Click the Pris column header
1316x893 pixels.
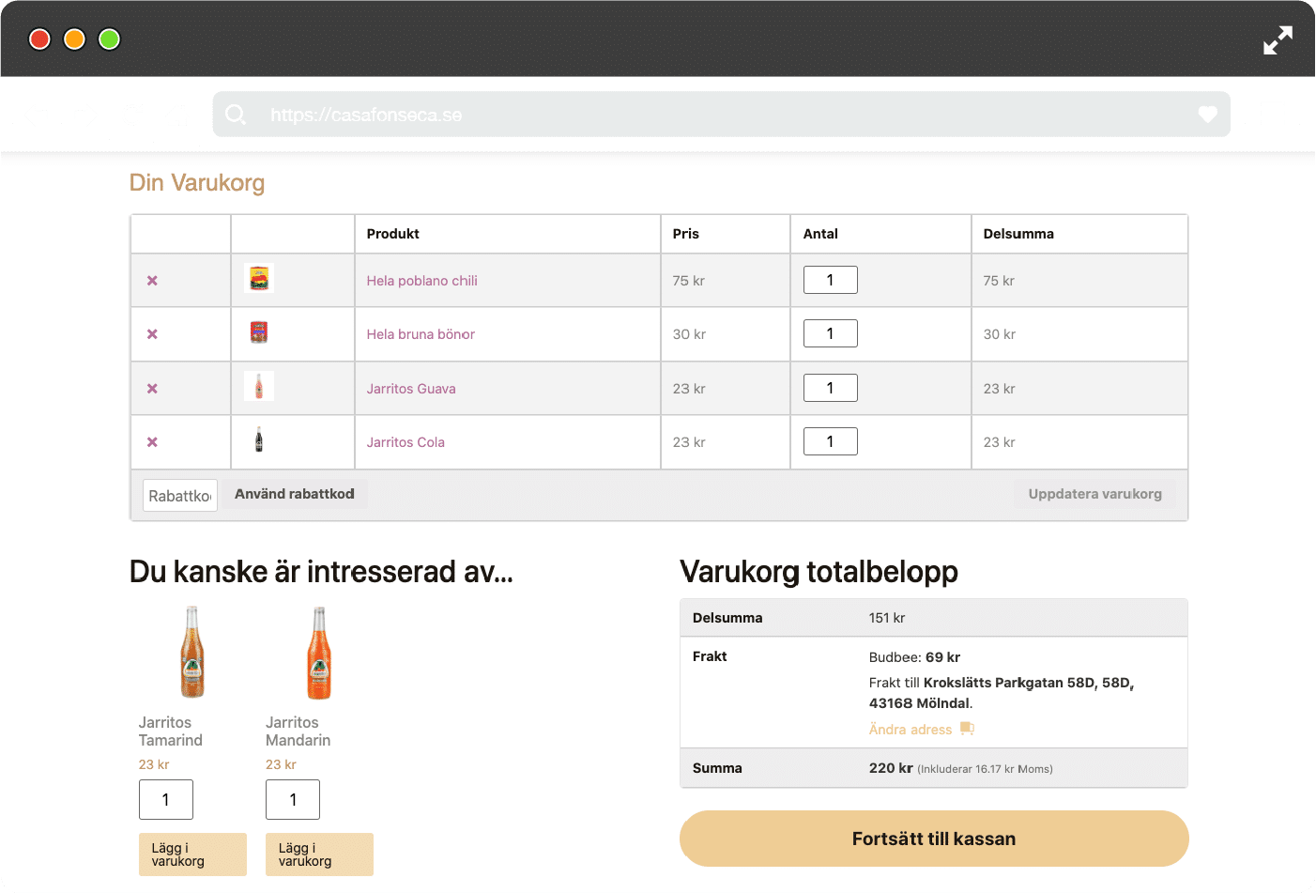coord(685,234)
